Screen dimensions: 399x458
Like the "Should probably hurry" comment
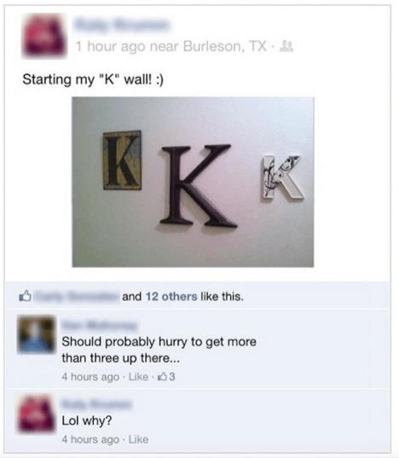click(138, 376)
